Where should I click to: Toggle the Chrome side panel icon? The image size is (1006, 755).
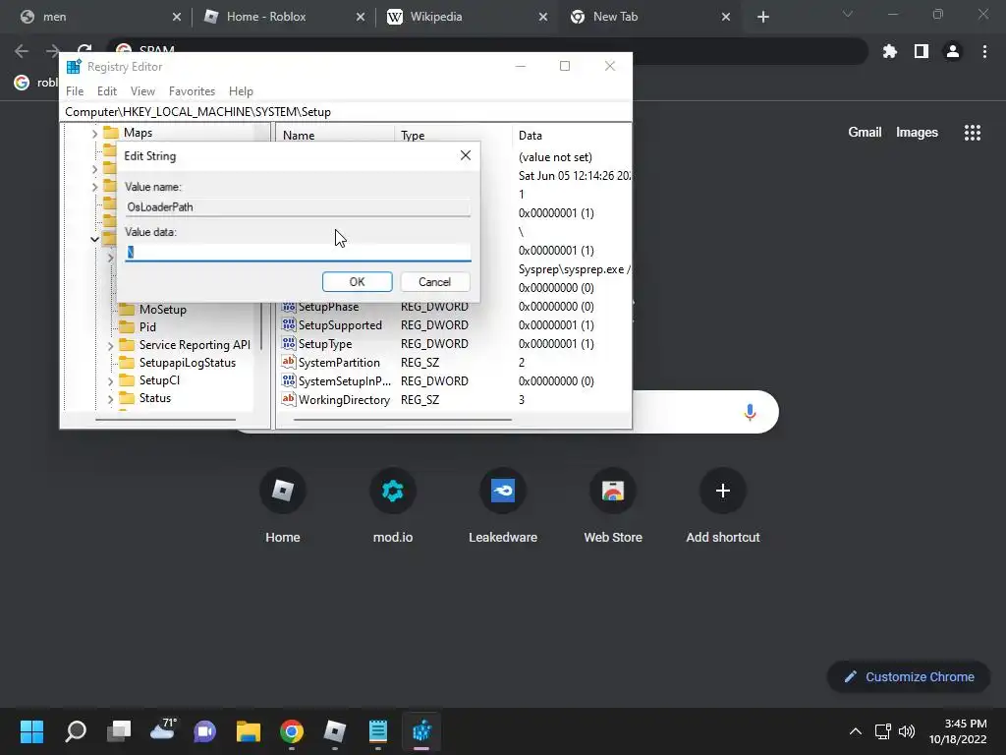922,51
